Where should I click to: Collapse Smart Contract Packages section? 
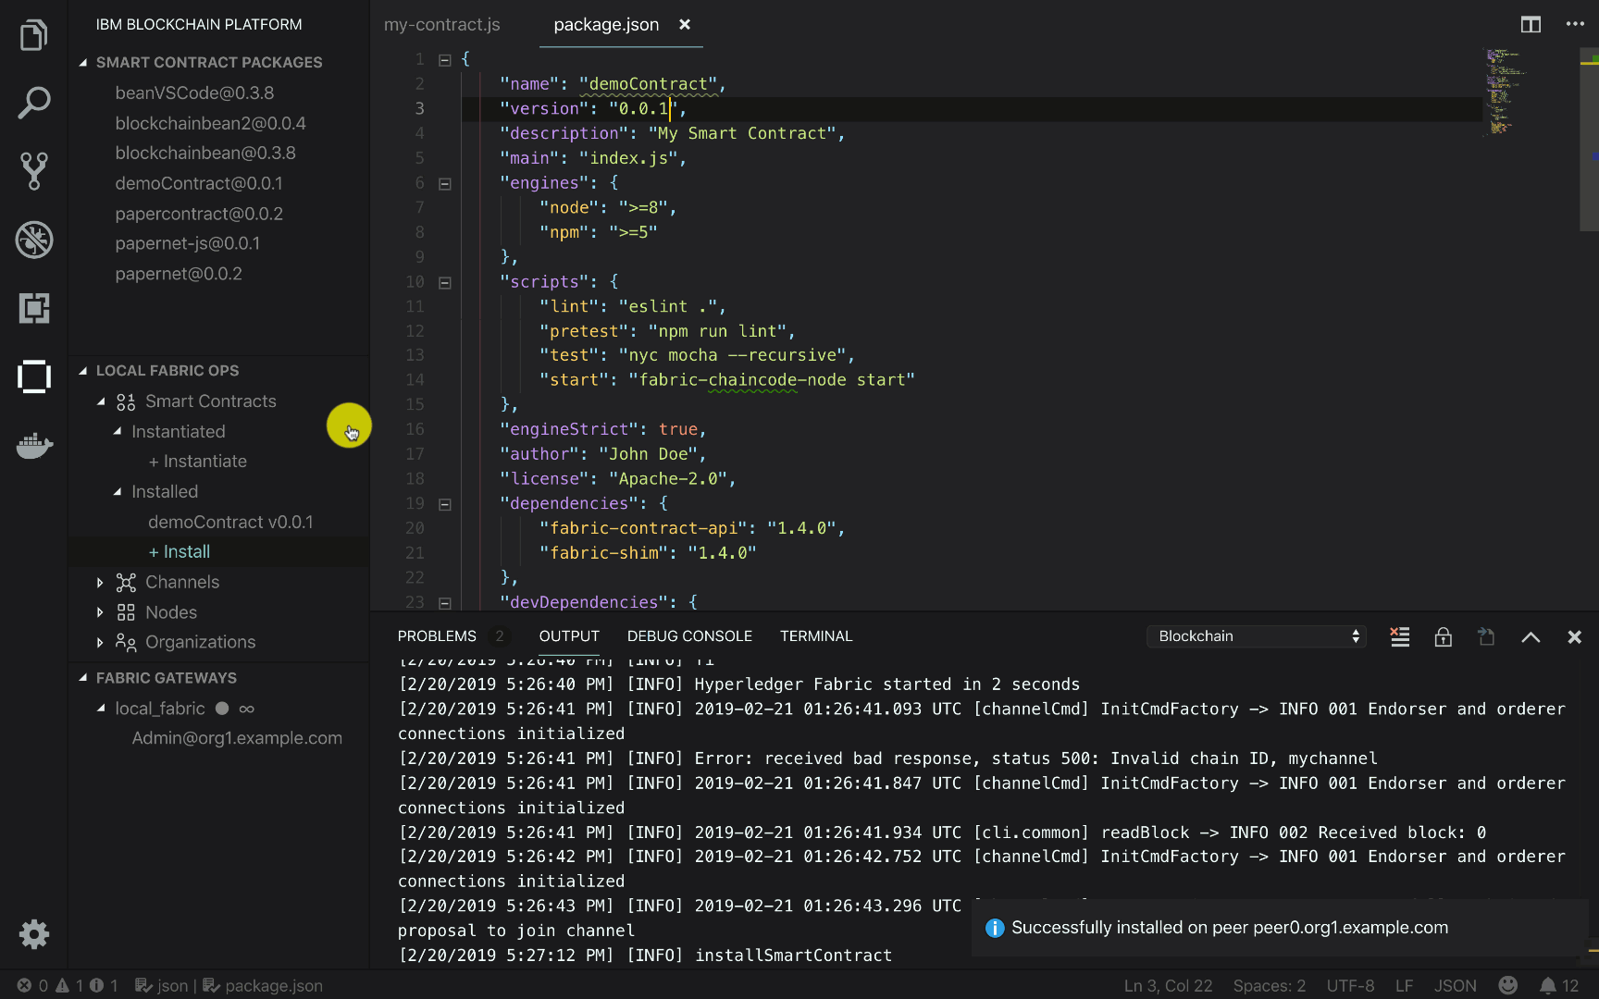(83, 62)
